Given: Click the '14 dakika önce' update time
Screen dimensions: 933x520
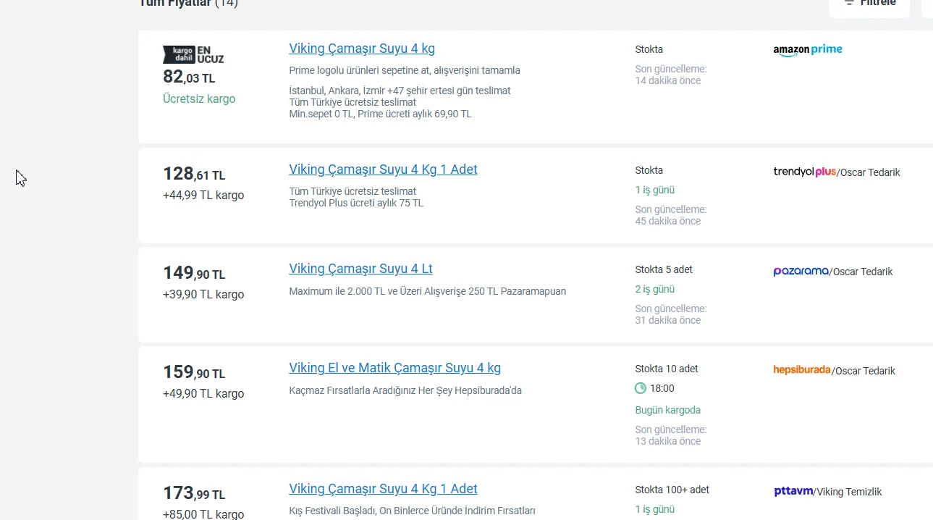Looking at the screenshot, I should 668,80.
